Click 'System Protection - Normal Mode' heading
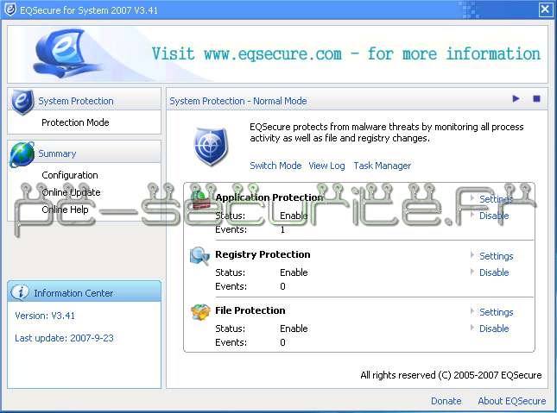The height and width of the screenshot is (413, 557). [x=238, y=101]
